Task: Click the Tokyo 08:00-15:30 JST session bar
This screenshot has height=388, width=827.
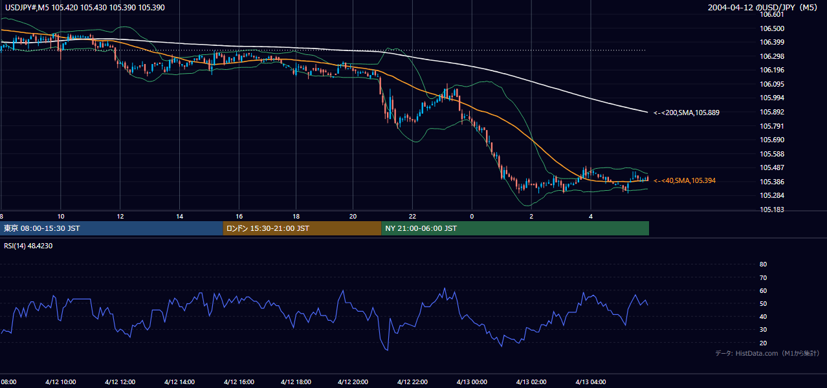Action: [x=111, y=228]
